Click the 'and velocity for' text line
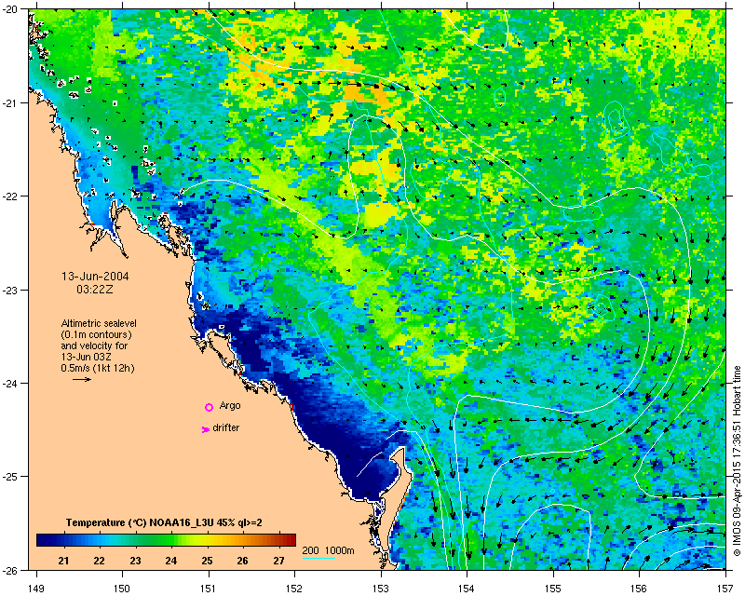The image size is (745, 596). coord(94,345)
